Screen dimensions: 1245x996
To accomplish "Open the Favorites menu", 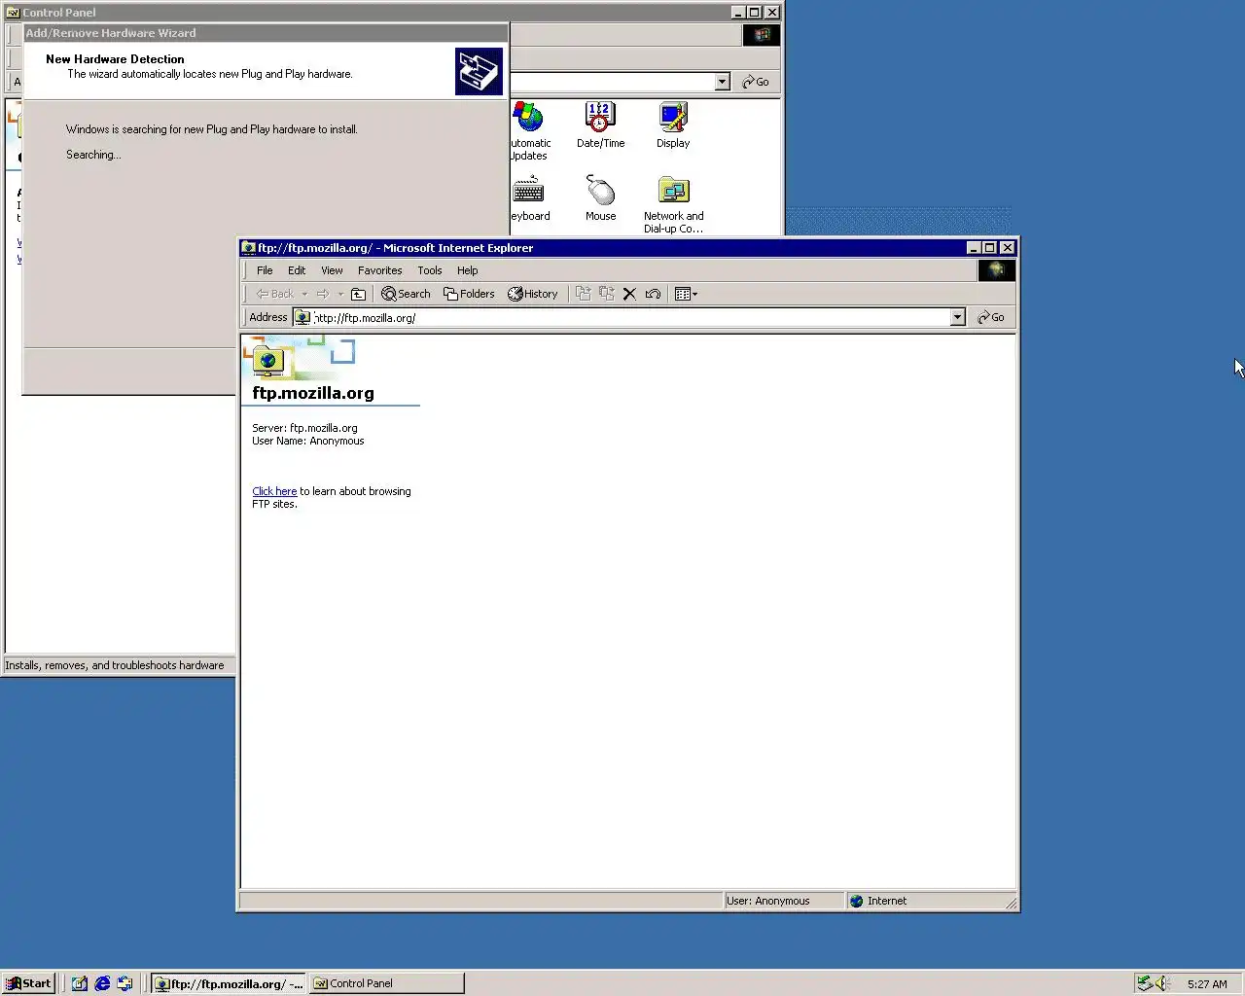I will [x=379, y=270].
